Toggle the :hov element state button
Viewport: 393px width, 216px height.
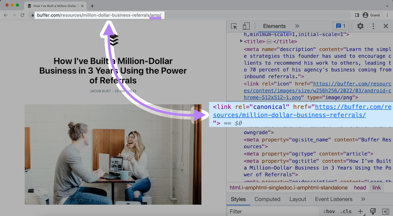pyautogui.click(x=329, y=211)
